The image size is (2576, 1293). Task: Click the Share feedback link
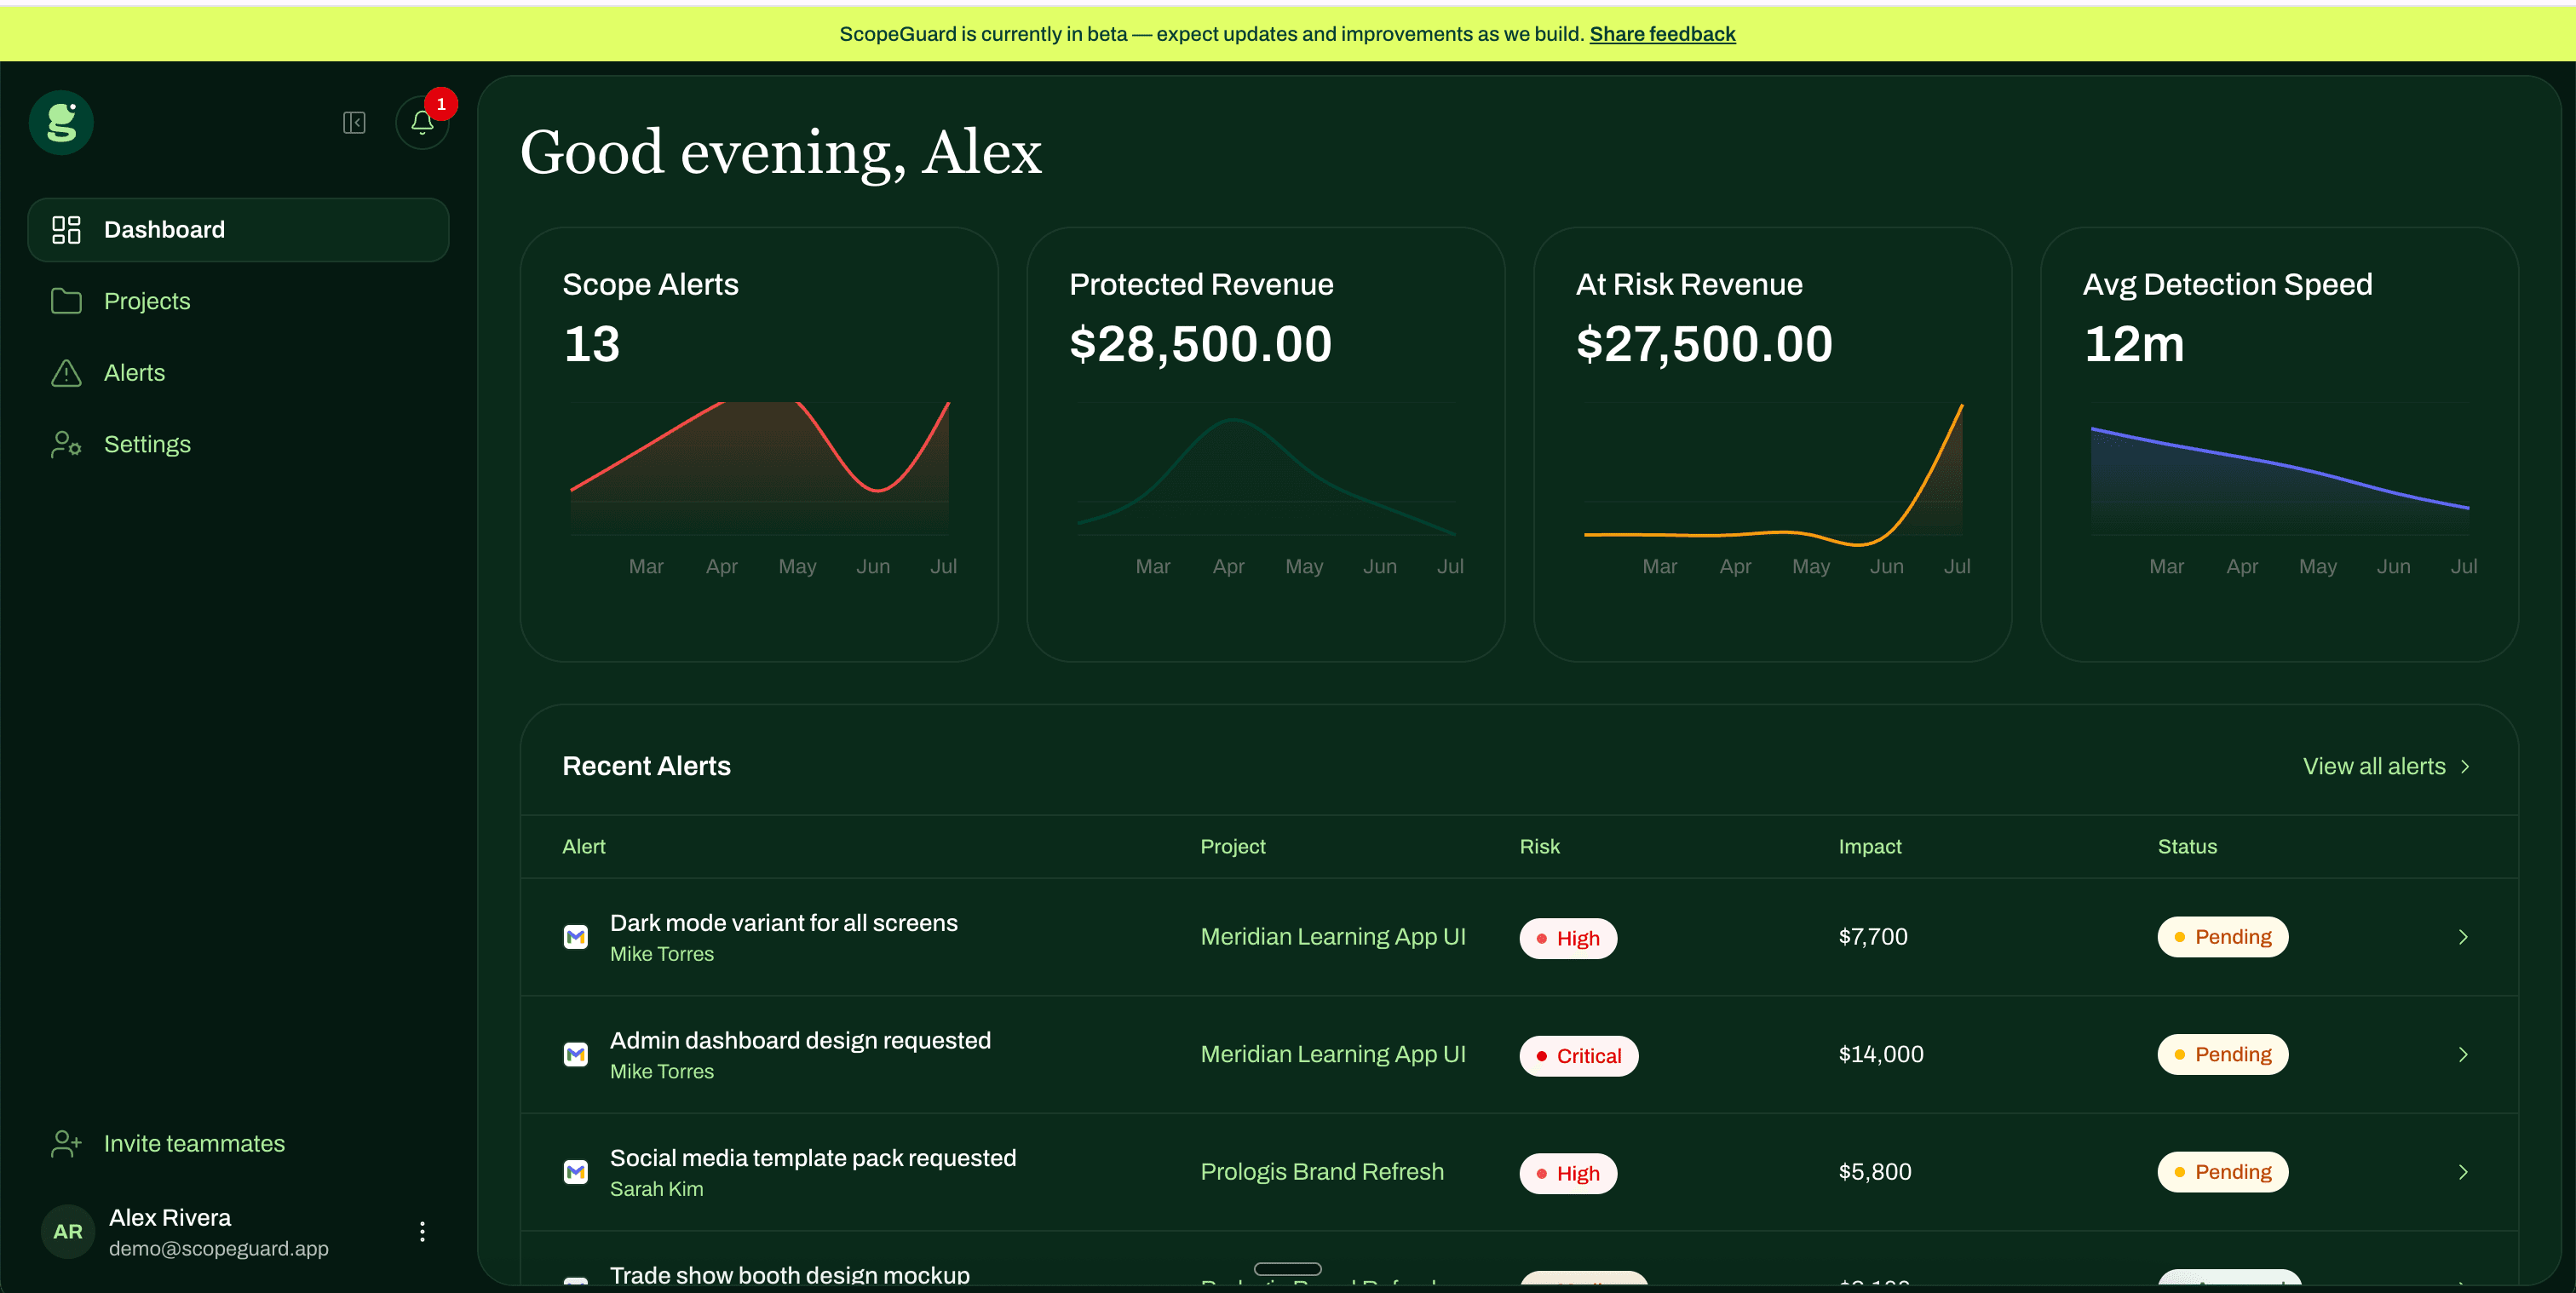click(x=1662, y=34)
